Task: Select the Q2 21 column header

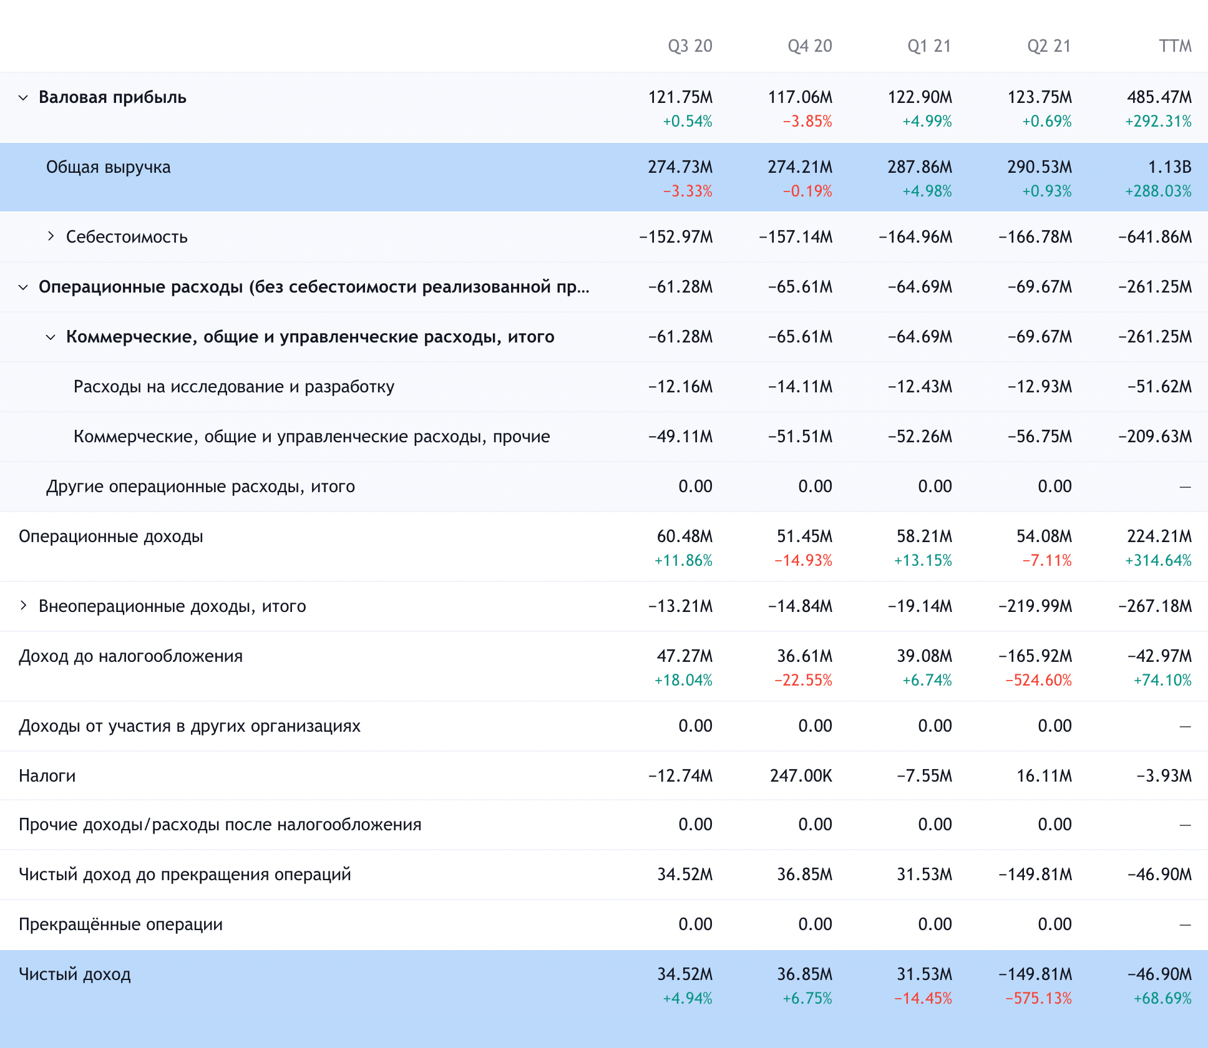Action: coord(1049,46)
